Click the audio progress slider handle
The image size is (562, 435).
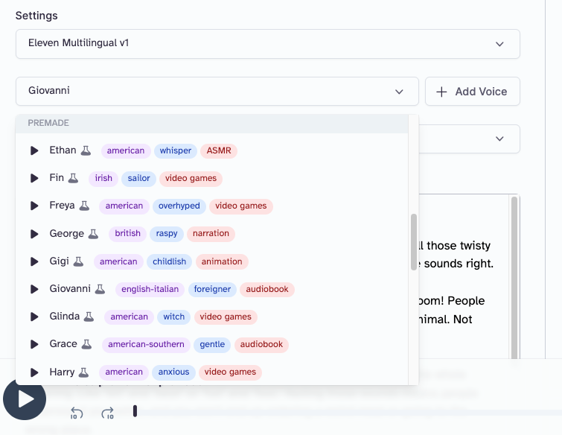click(x=135, y=411)
